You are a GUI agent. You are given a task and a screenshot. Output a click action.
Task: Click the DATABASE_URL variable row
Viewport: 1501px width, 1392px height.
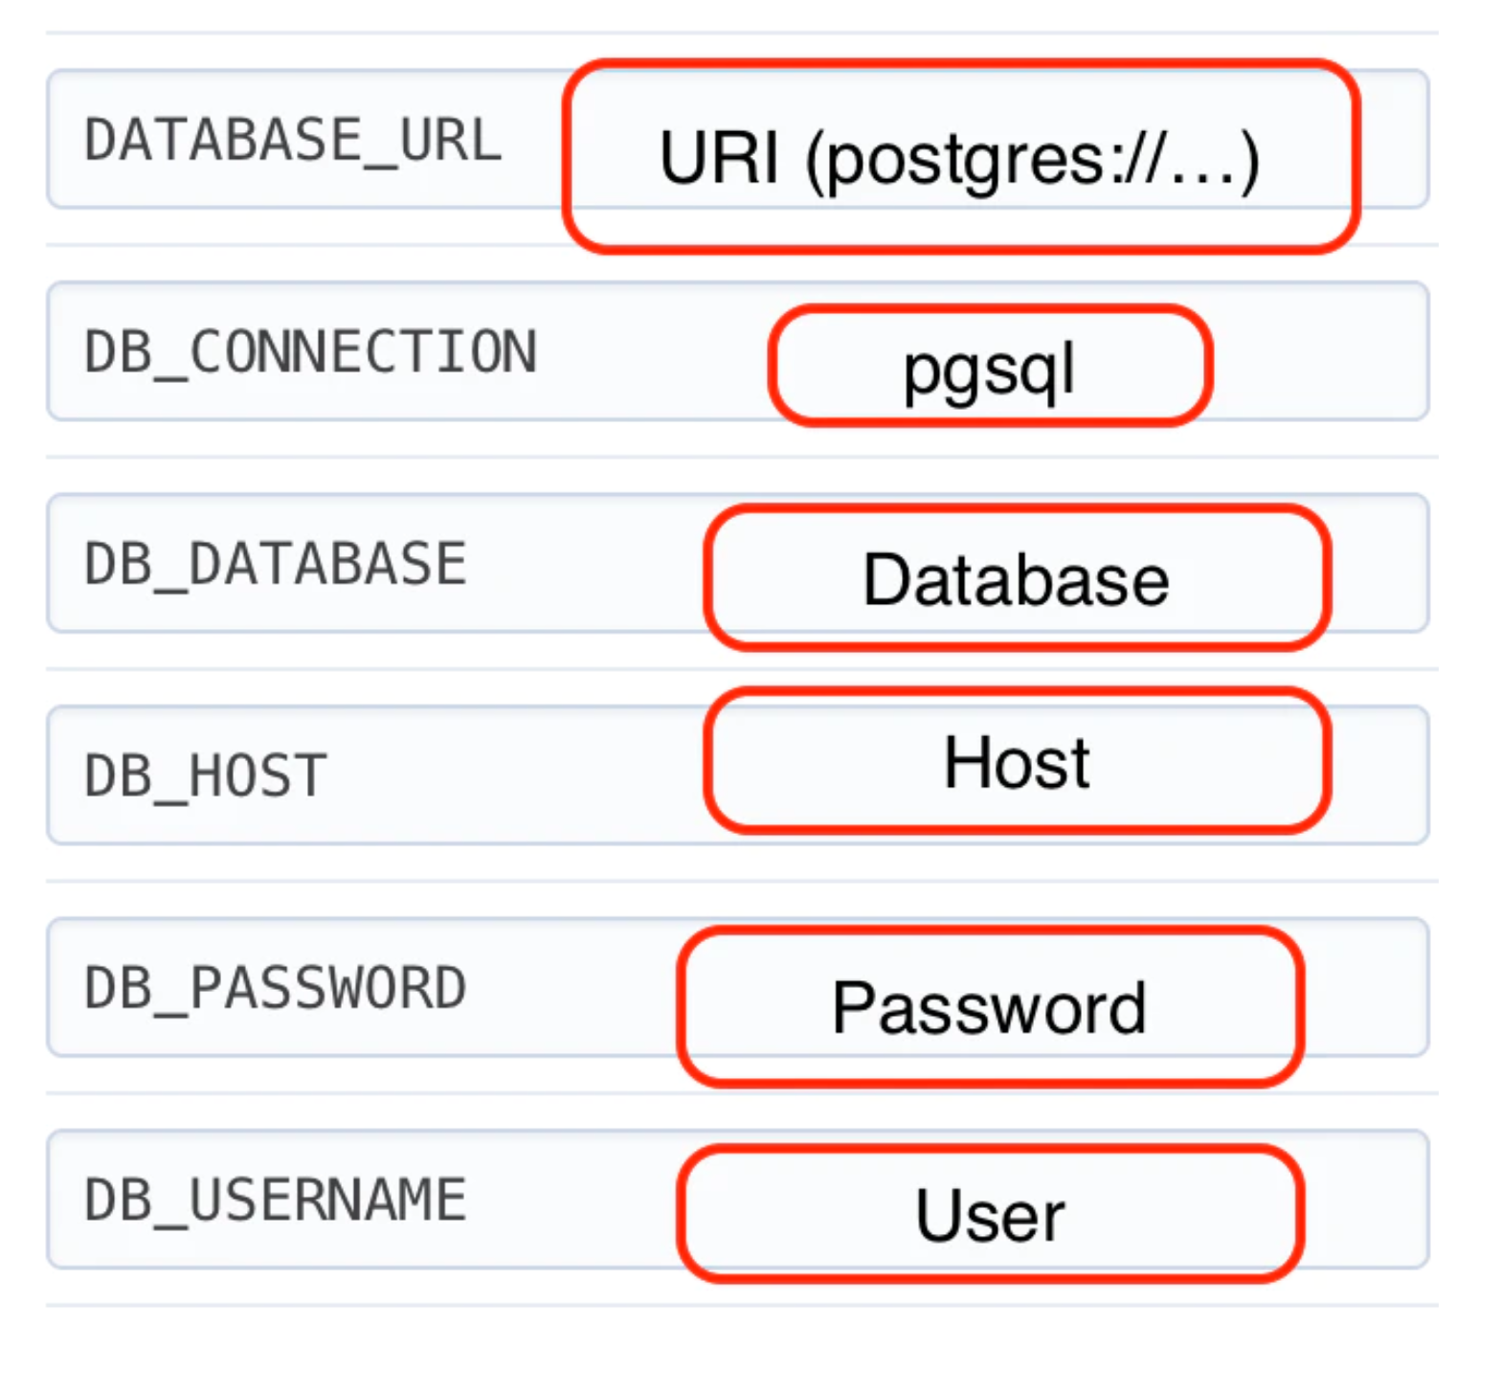[287, 142]
